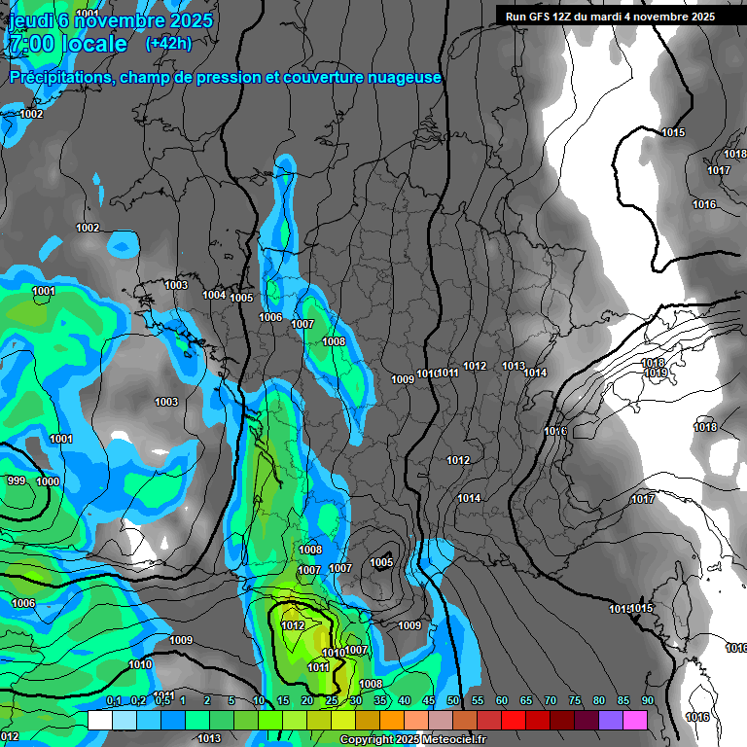Click the '1000' isobar label
The image size is (747, 747).
[x=48, y=481]
